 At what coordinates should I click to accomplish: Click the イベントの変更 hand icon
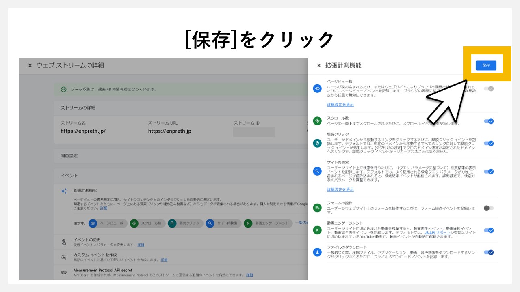pos(63,240)
